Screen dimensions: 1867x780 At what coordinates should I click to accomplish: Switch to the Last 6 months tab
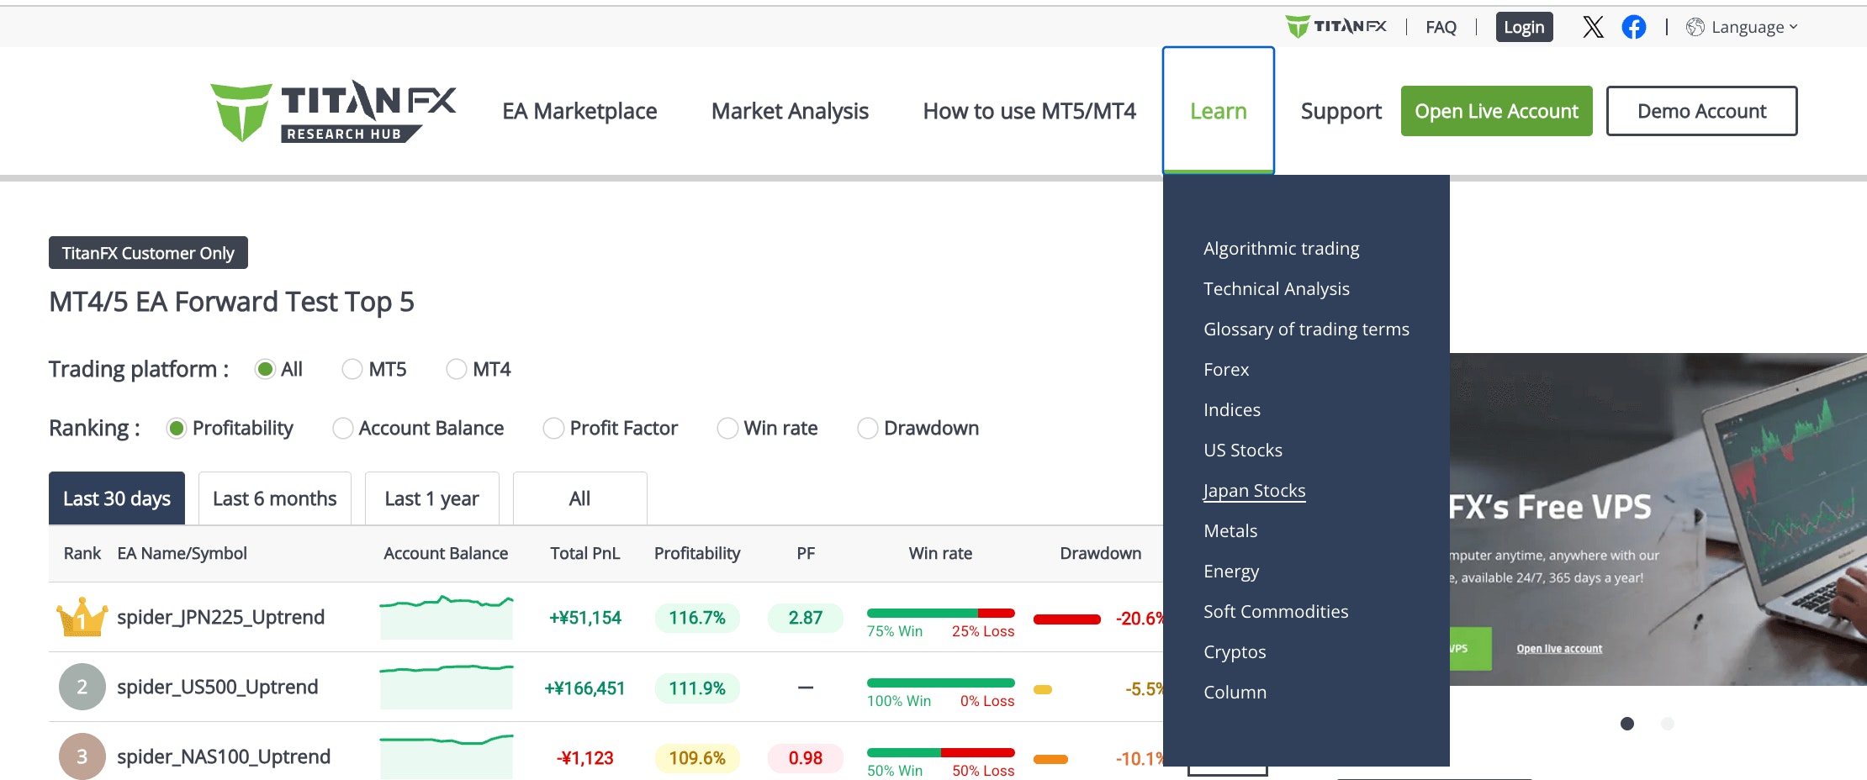coord(274,498)
